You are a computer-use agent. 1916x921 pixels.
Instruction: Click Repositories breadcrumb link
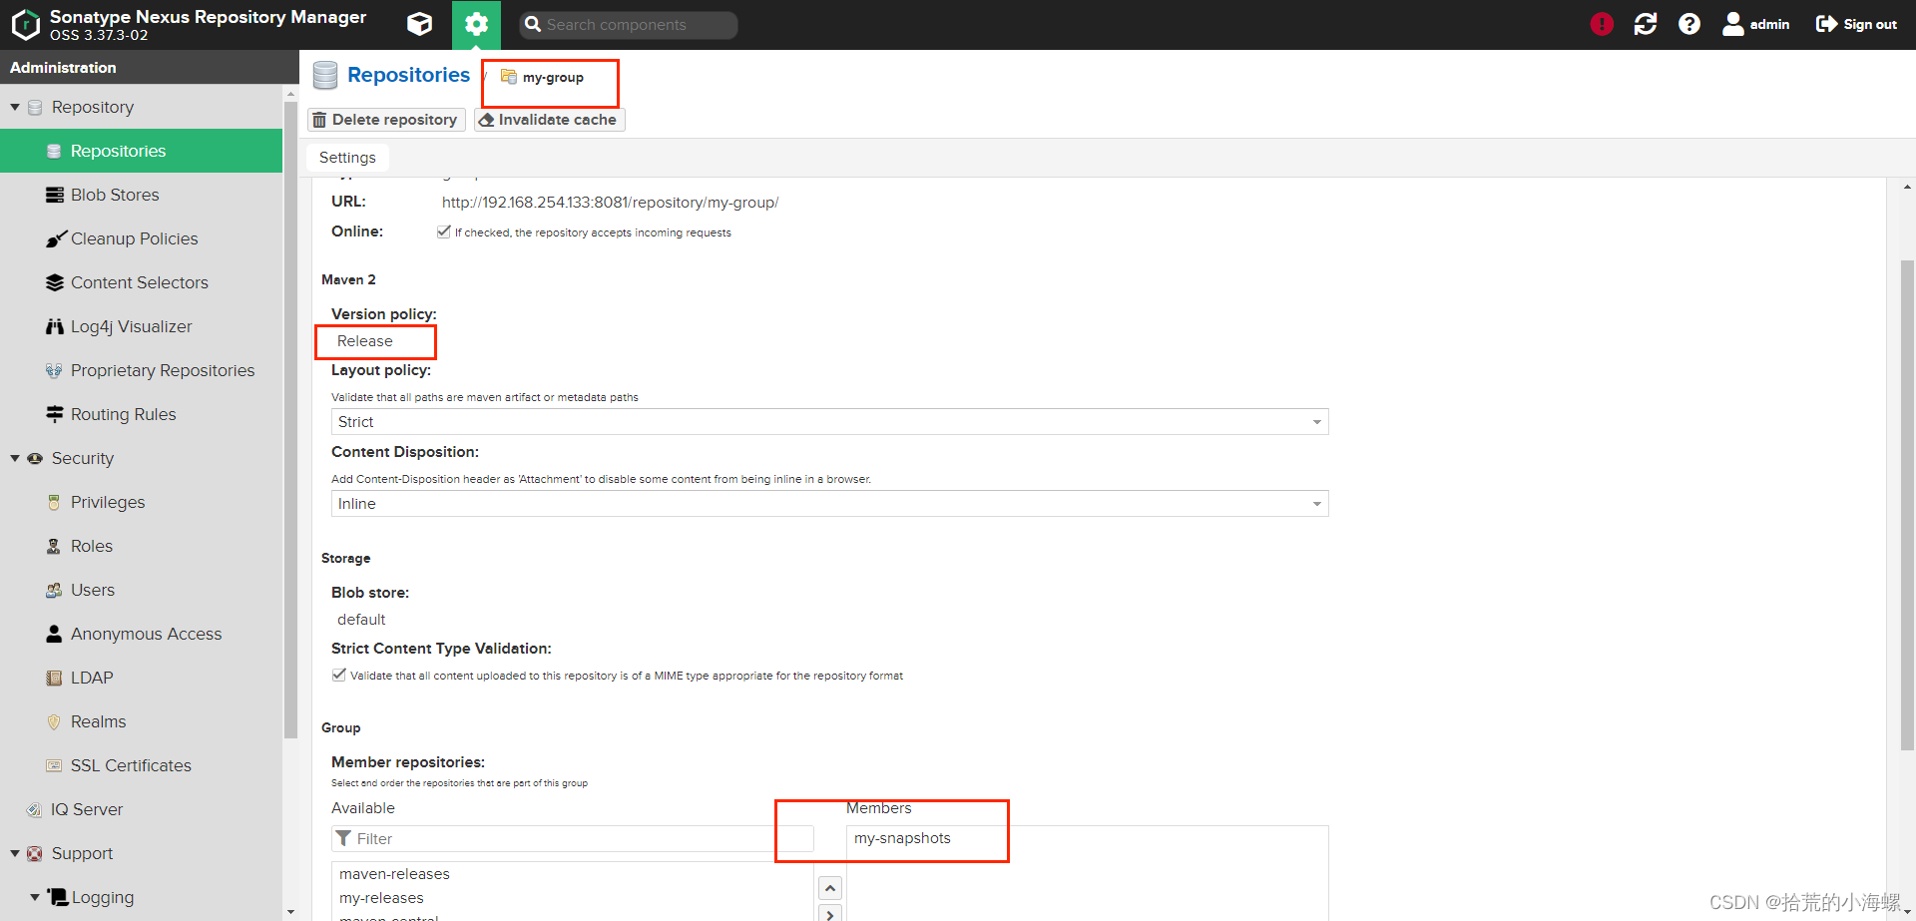tap(408, 75)
